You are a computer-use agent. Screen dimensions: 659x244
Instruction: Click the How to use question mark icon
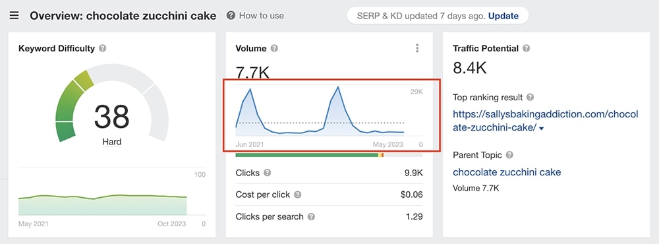pyautogui.click(x=230, y=16)
